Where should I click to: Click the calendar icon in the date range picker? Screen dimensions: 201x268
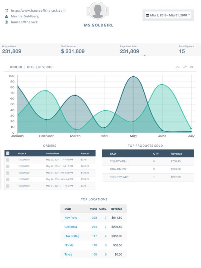pyautogui.click(x=147, y=15)
